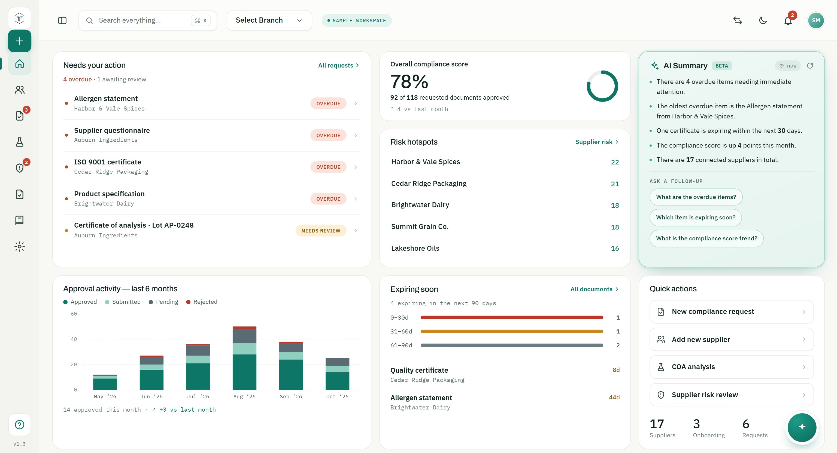Select Supplier risk review quick action
837x453 pixels.
pyautogui.click(x=731, y=394)
